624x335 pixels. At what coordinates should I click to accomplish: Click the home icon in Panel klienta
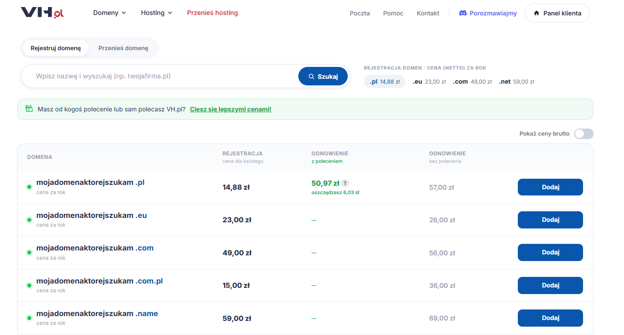[536, 13]
